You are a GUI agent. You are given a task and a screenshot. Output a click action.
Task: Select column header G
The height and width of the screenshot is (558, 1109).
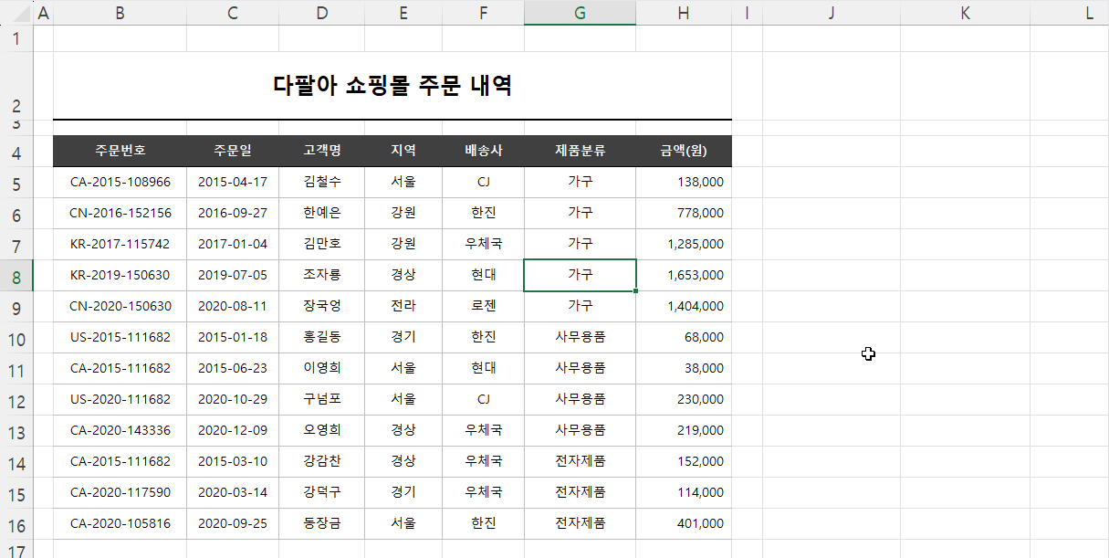click(580, 13)
